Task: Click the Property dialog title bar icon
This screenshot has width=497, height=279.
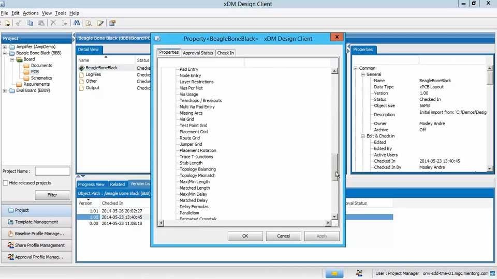Action: pyautogui.click(x=157, y=39)
